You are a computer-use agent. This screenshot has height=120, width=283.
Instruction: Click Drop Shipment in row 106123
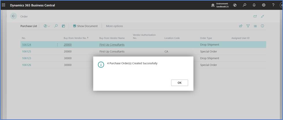(x=210, y=58)
